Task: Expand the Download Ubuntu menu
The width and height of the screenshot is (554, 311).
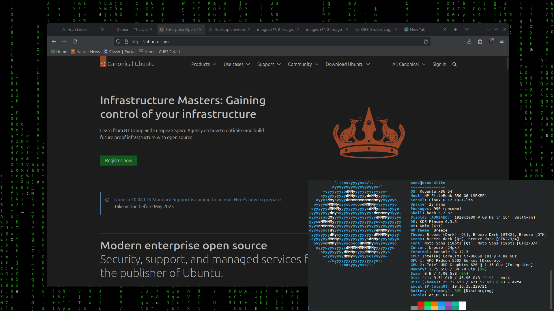Action: pos(348,64)
